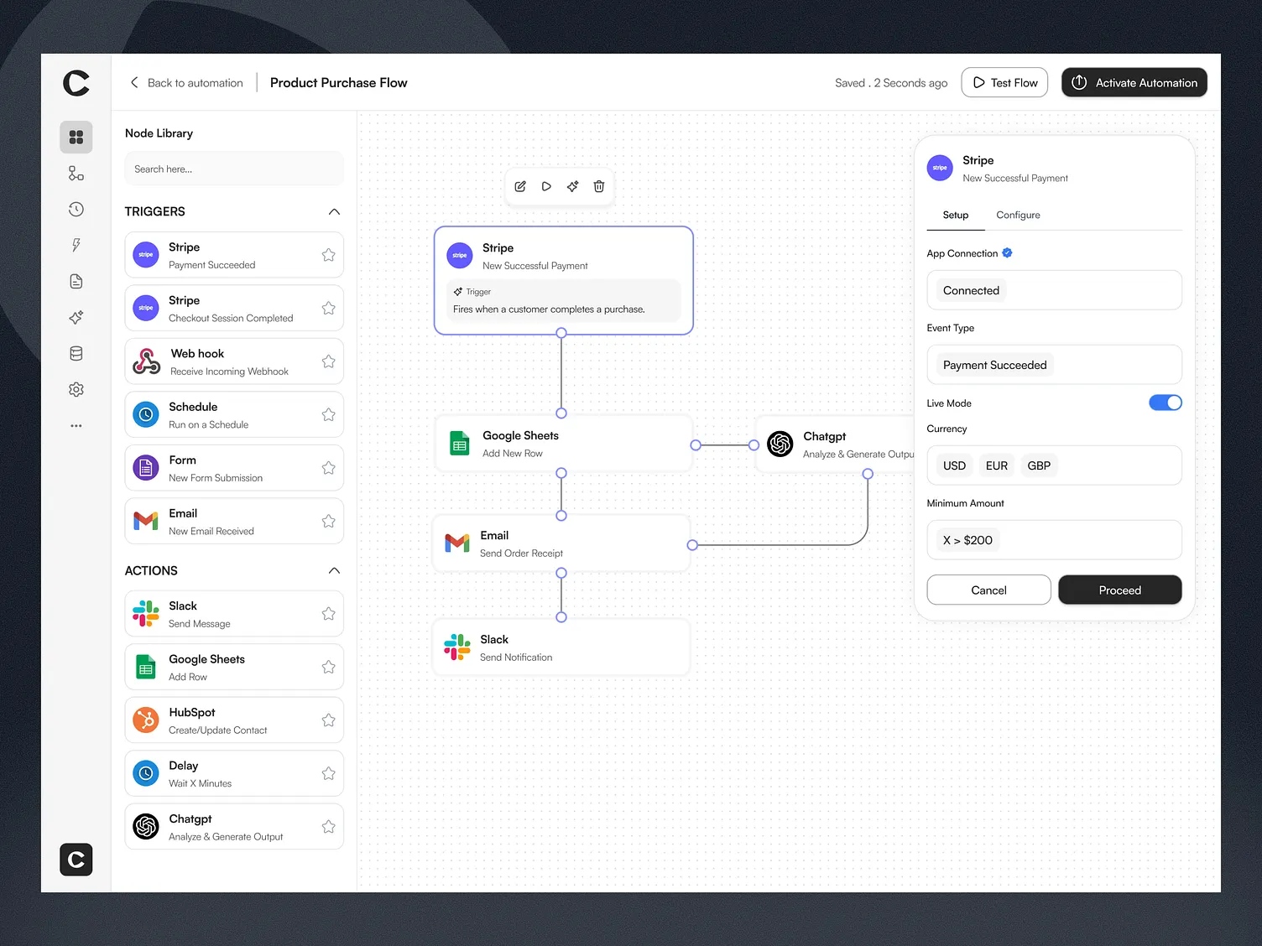The height and width of the screenshot is (946, 1262).
Task: Open the workflow nodes icon in sidebar
Action: (76, 174)
